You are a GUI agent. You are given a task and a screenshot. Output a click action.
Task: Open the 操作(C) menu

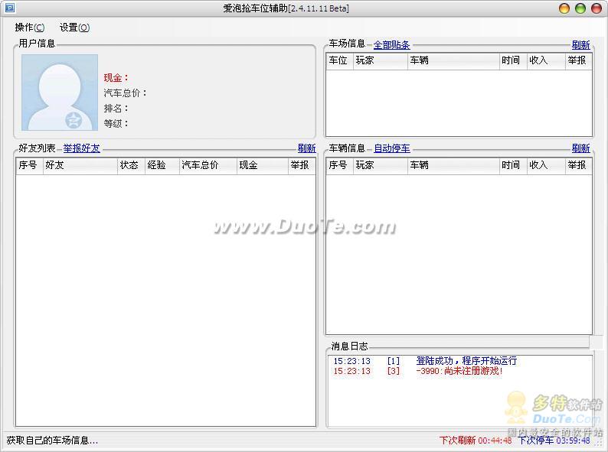click(30, 28)
